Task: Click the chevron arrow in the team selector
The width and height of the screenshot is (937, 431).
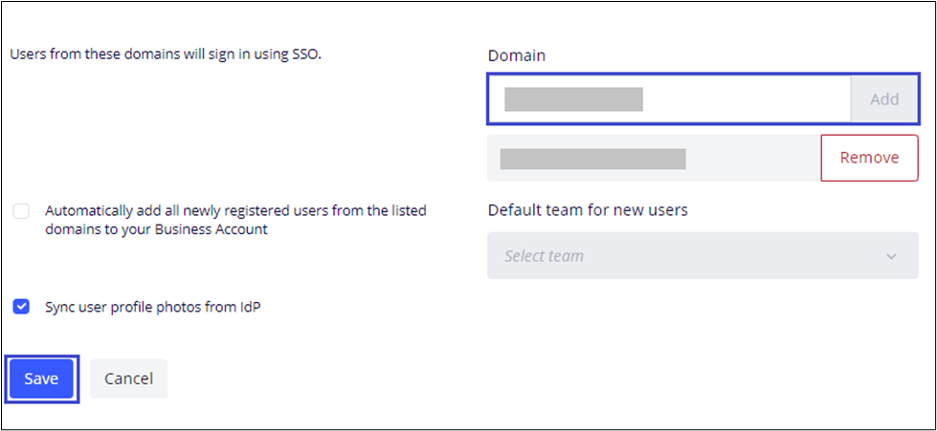Action: (x=891, y=257)
